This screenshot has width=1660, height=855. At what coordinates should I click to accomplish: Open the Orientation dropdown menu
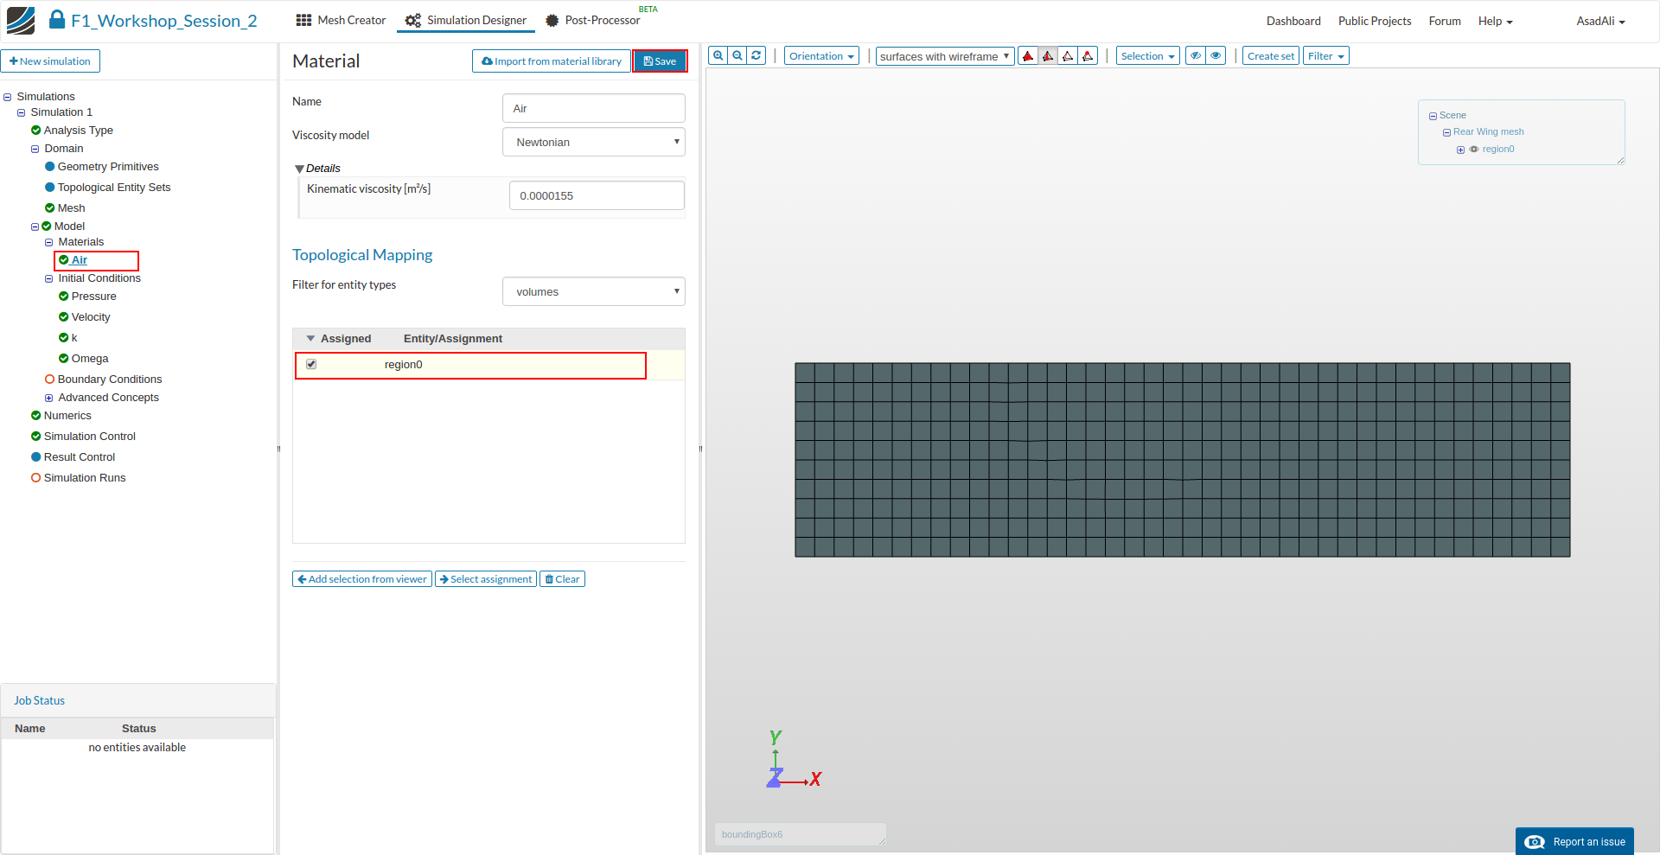click(x=821, y=56)
